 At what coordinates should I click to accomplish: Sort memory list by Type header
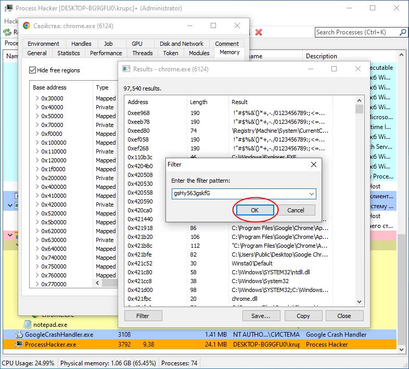coord(106,87)
